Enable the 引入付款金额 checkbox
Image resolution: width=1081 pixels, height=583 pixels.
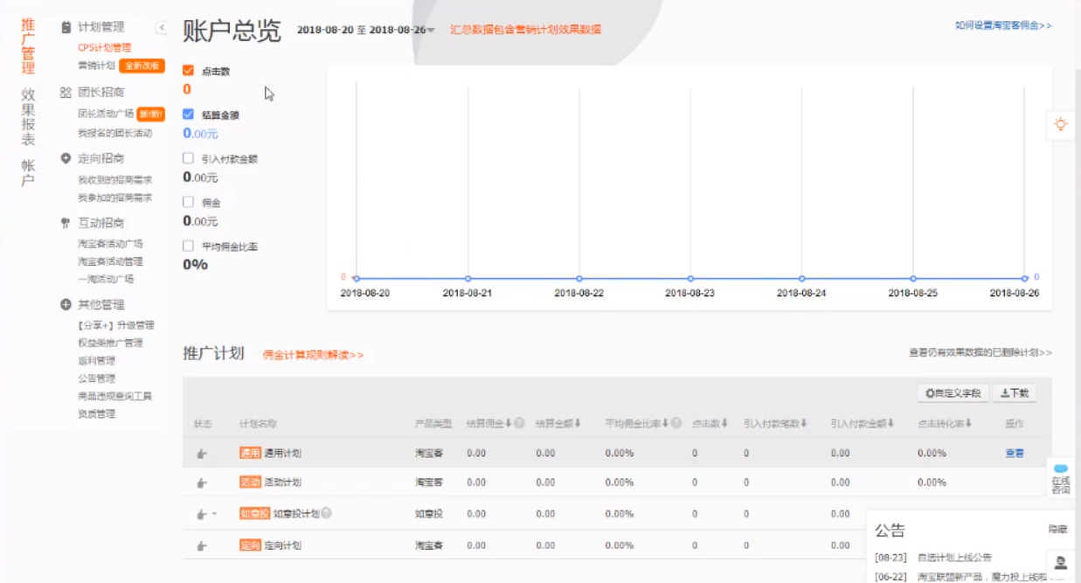click(x=188, y=159)
